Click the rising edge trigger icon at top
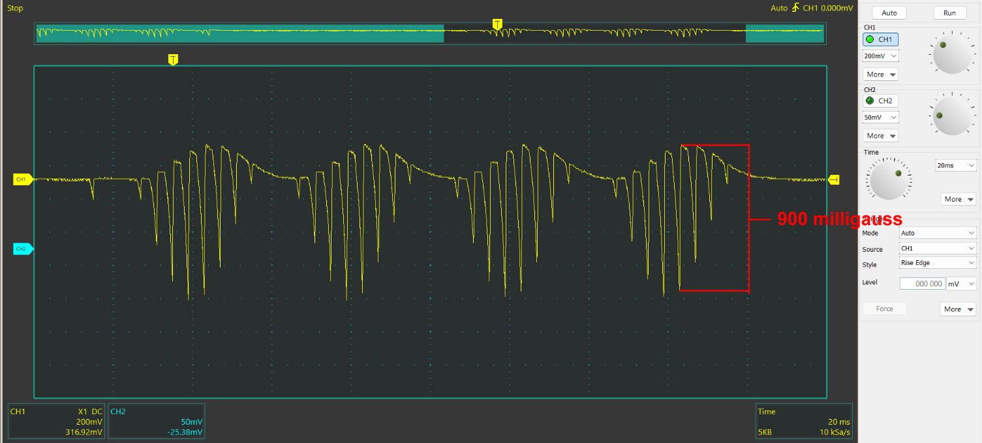The image size is (982, 443). coord(795,8)
